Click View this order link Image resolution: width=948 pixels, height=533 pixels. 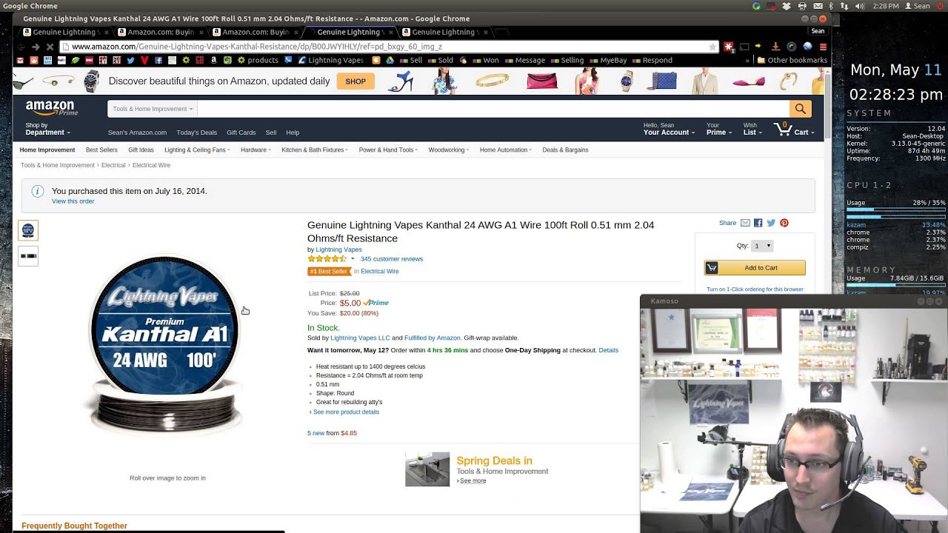[x=73, y=201]
